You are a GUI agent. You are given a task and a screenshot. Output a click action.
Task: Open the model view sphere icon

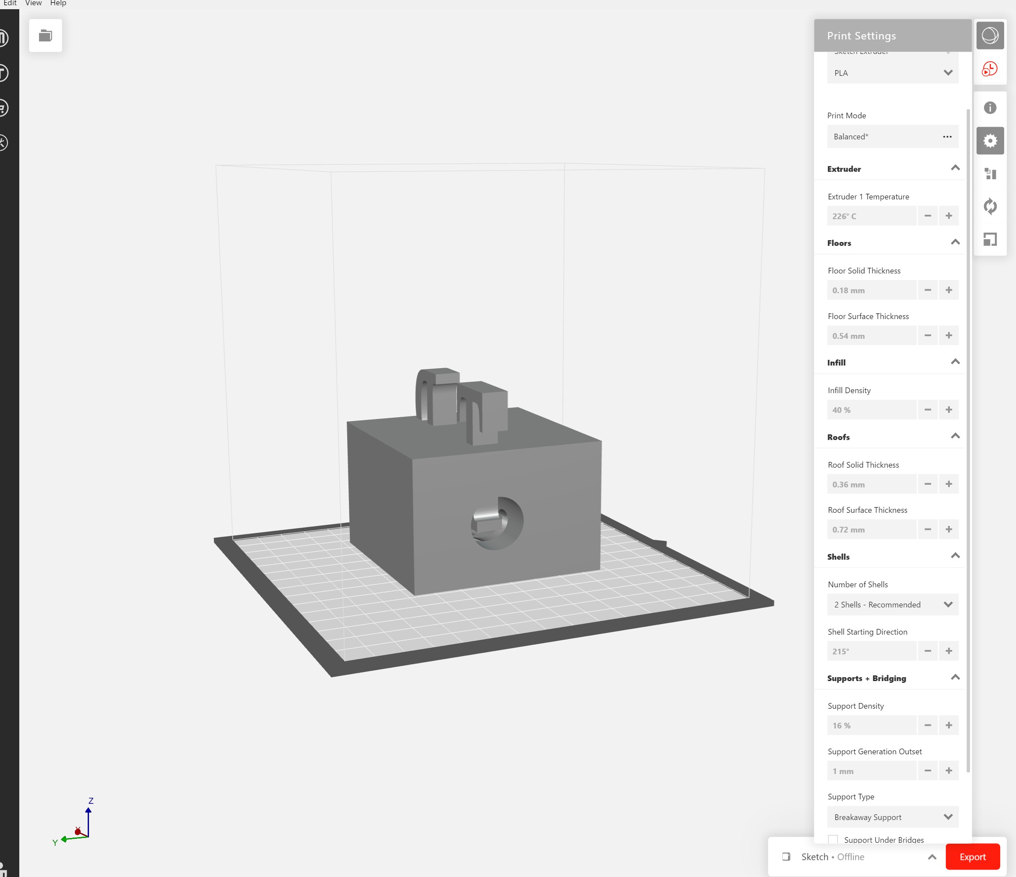coord(990,36)
